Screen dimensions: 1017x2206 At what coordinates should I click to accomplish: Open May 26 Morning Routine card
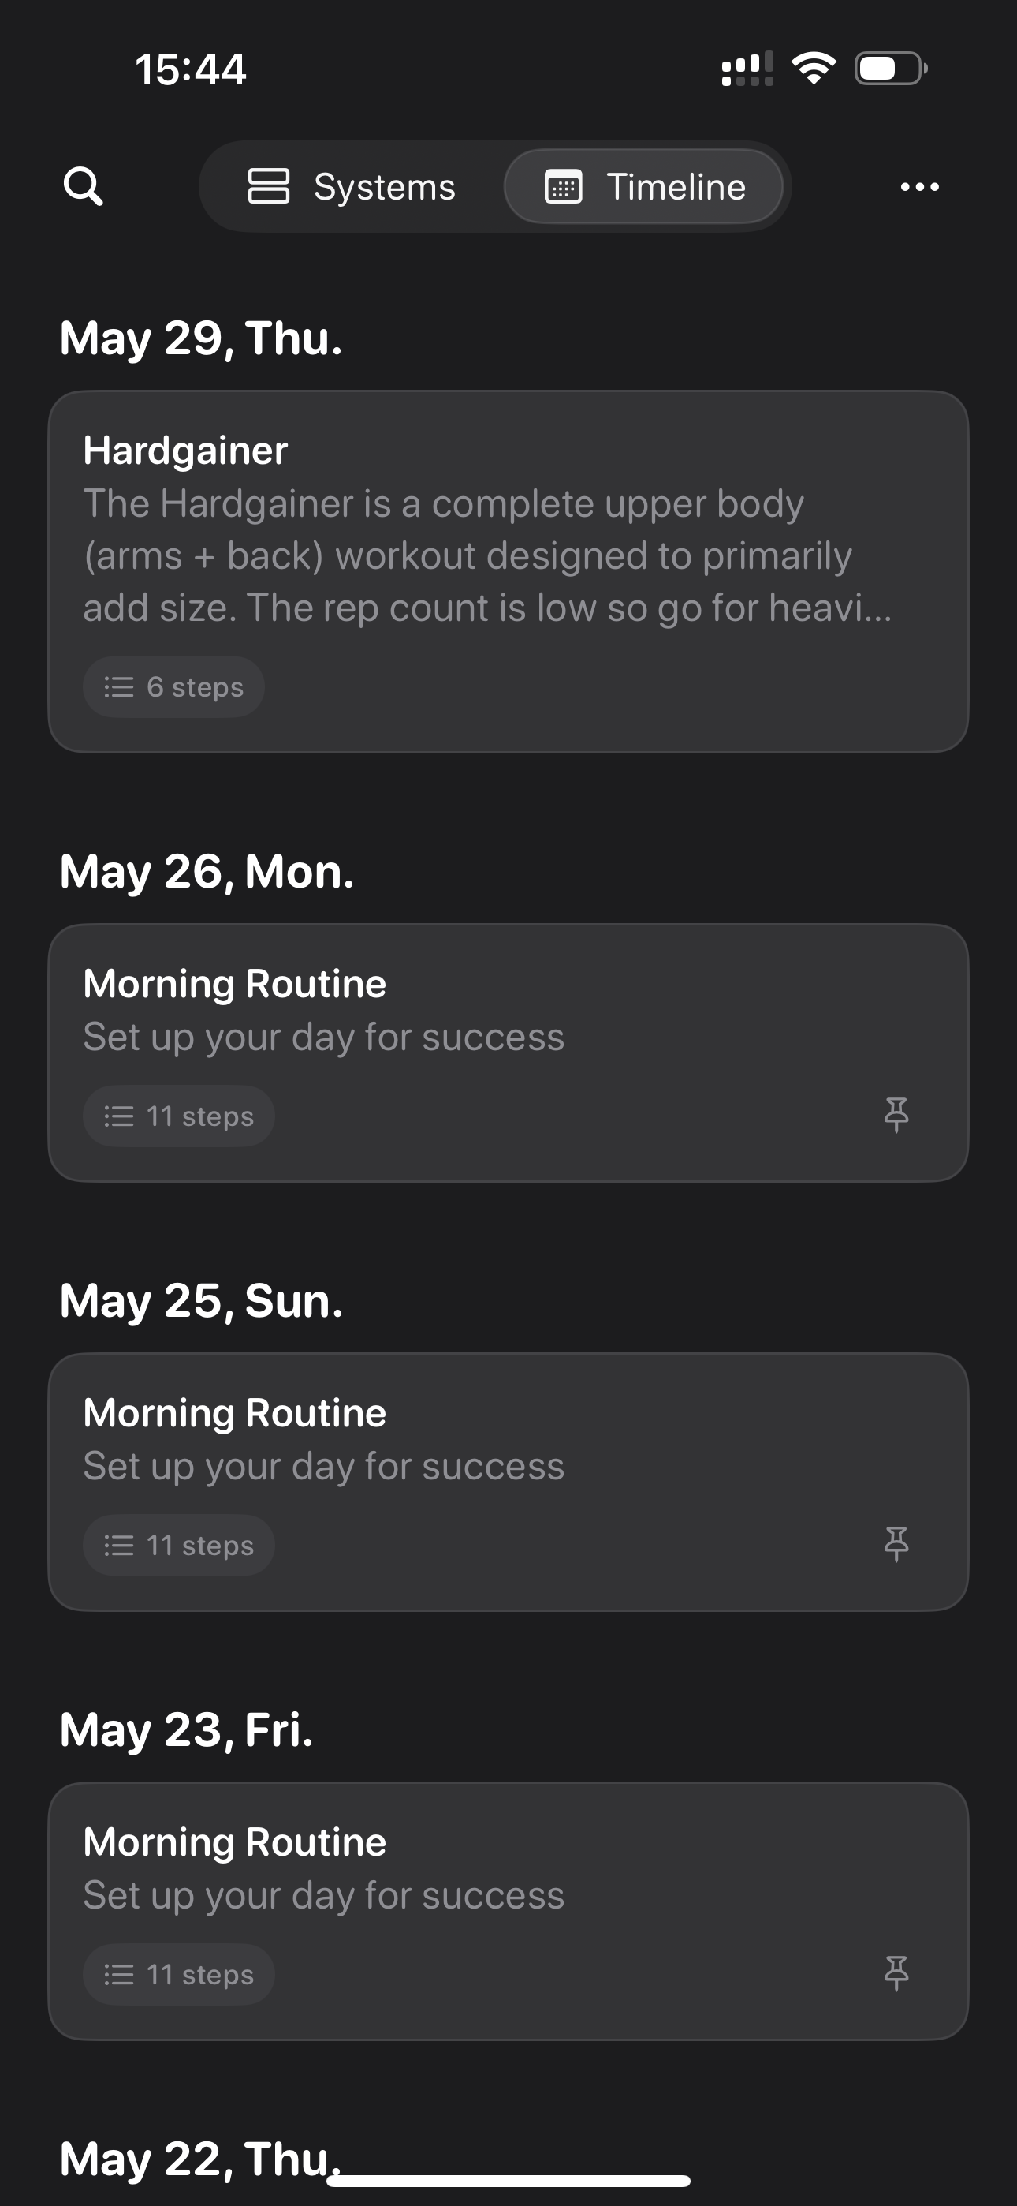click(x=508, y=1053)
